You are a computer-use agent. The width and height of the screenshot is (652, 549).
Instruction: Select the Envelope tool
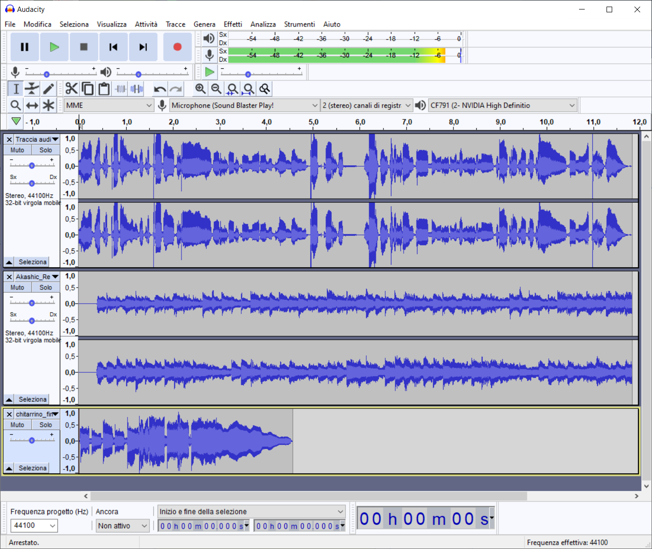tap(32, 89)
